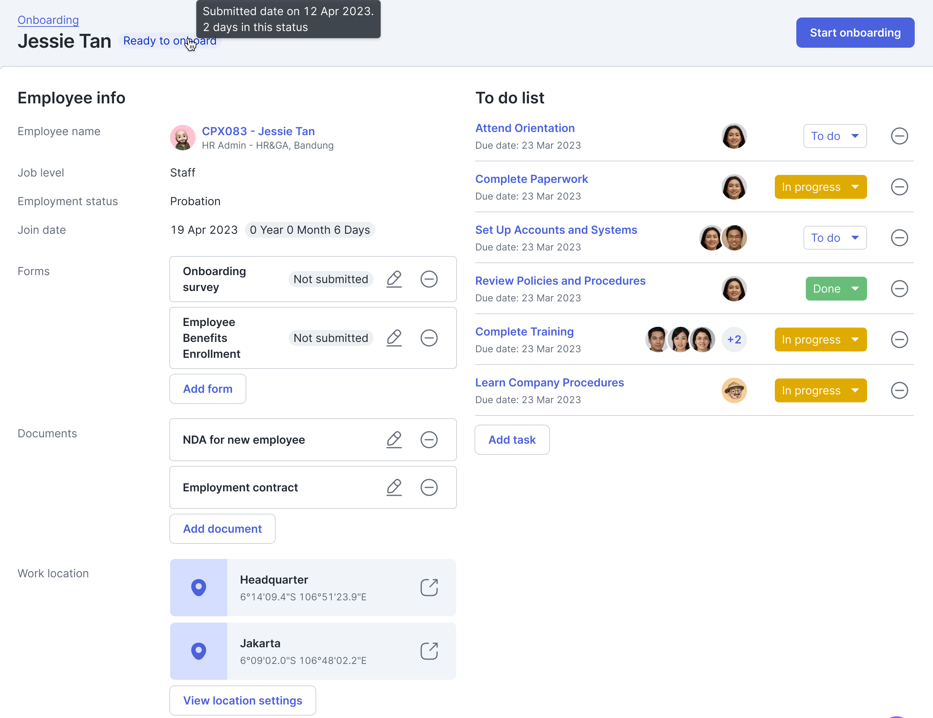This screenshot has width=933, height=718.
Task: Open Headquarter location in external link
Action: tap(429, 588)
